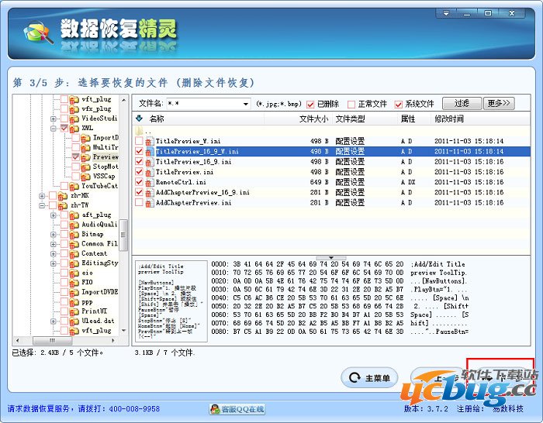Return via the 主菜单 button
Screen dimensions: 543x423
(369, 378)
